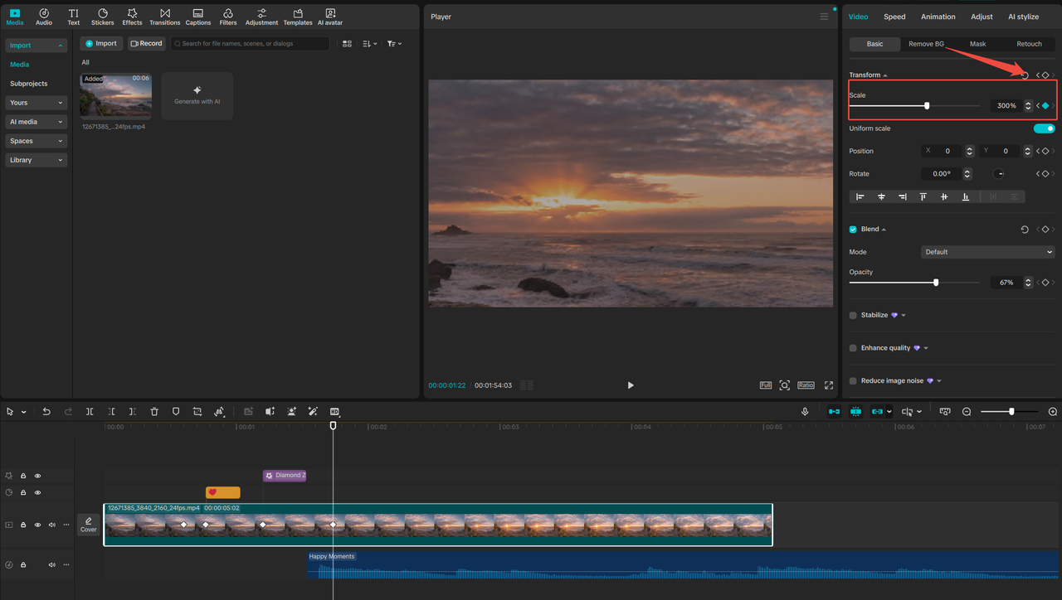Open the blend Mode dropdown showing Default
The width and height of the screenshot is (1062, 600).
987,251
